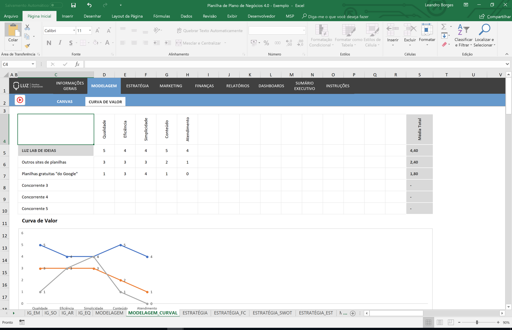Click the Localizar e Selecionar magnifier icon

click(484, 29)
